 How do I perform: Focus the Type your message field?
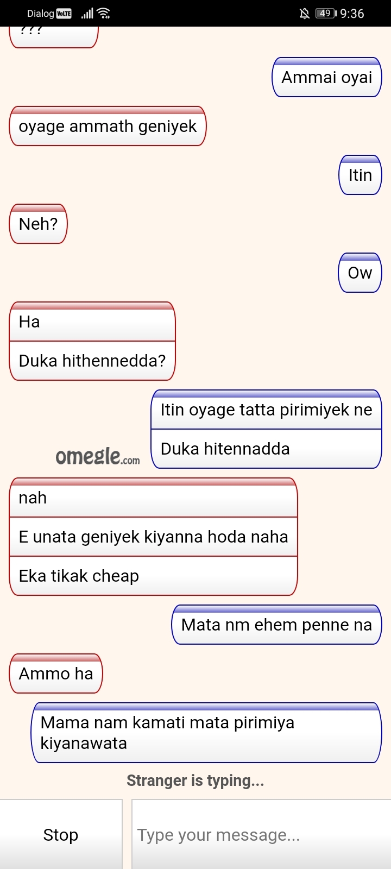261,834
